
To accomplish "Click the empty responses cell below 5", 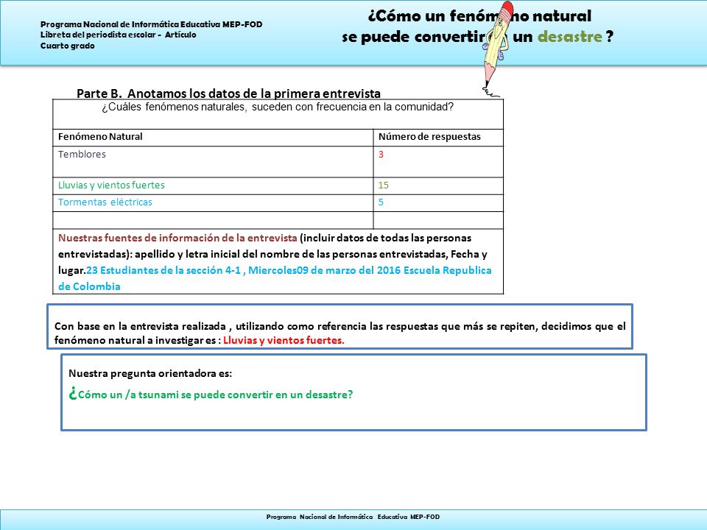I will (438, 220).
